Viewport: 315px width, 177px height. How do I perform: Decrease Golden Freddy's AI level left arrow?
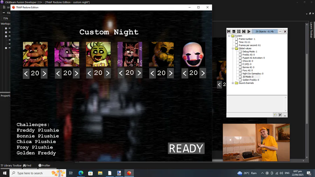pyautogui.click(x=152, y=73)
